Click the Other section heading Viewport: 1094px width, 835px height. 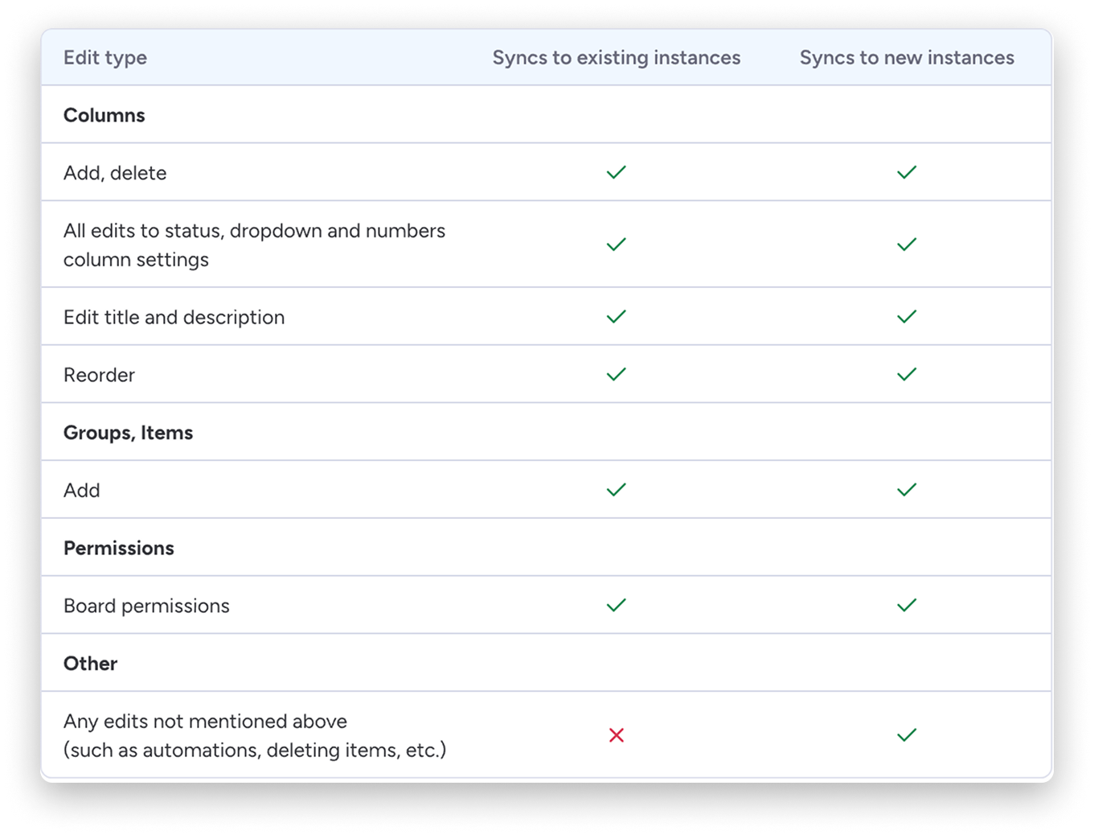pos(91,664)
